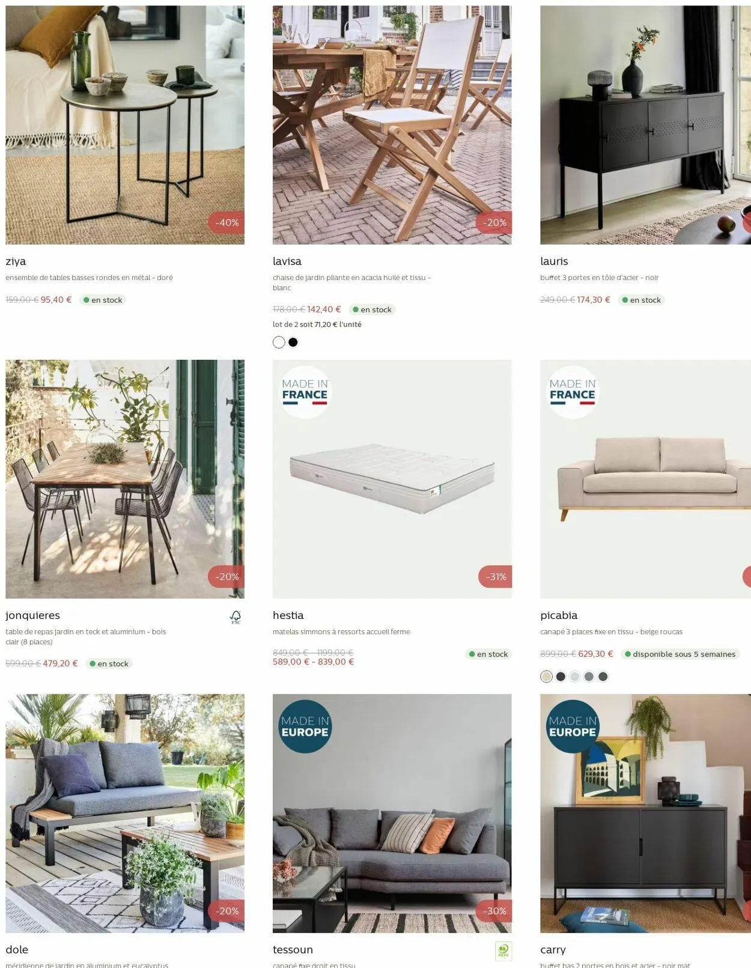This screenshot has height=968, width=751.
Task: Select the black color option for lavisa chair
Action: (x=293, y=342)
